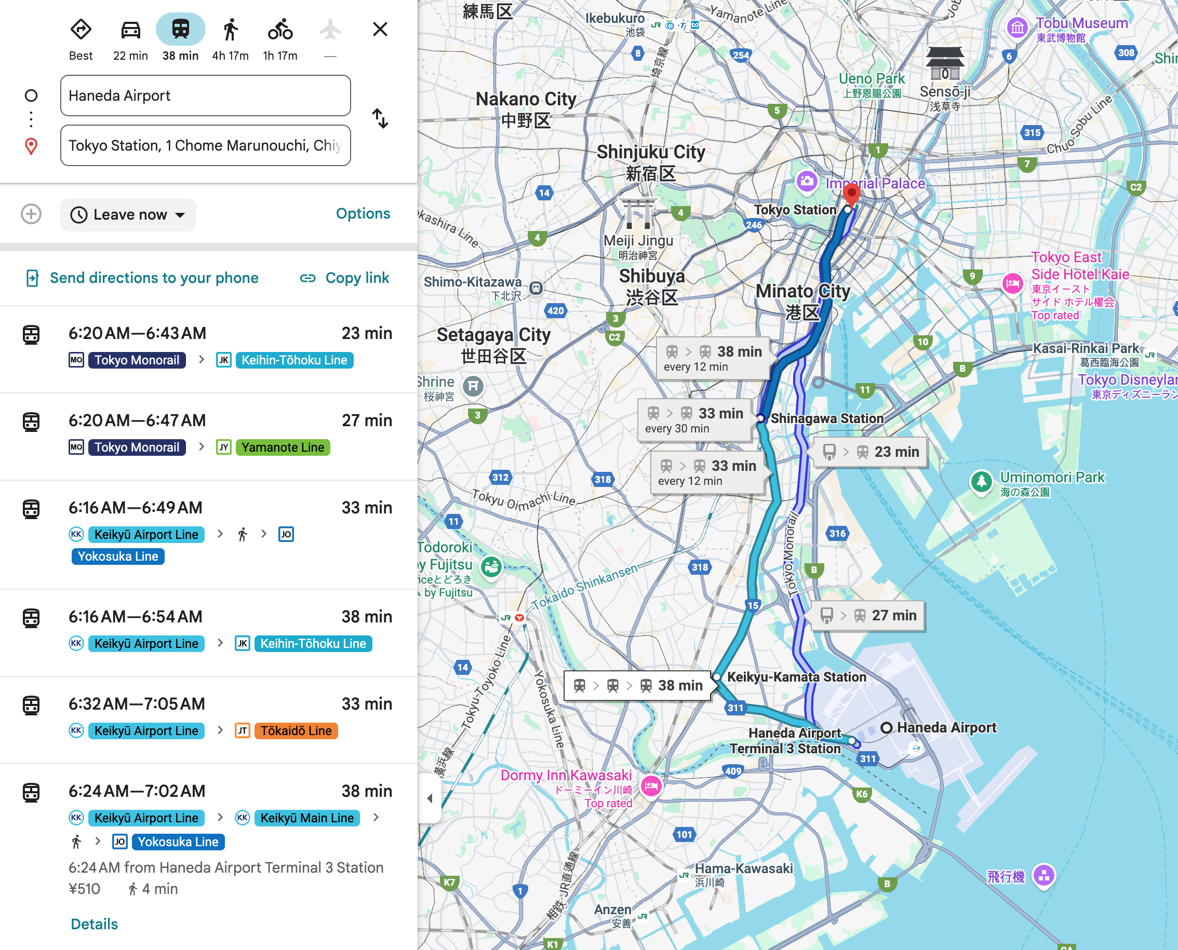The width and height of the screenshot is (1178, 950).
Task: Select the Transit travel mode tab
Action: pyautogui.click(x=180, y=30)
